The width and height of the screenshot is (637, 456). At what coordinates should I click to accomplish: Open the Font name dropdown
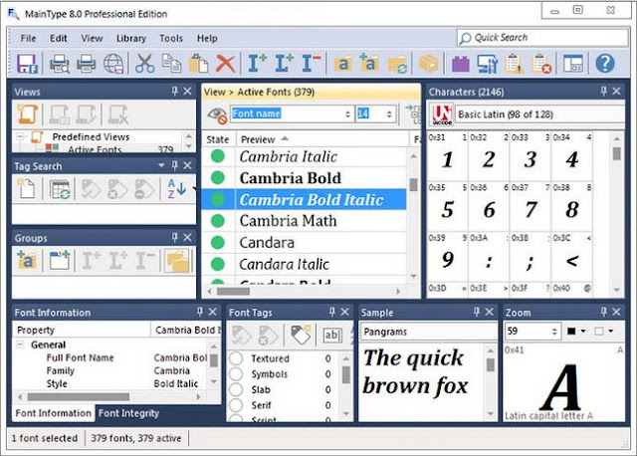[x=347, y=114]
